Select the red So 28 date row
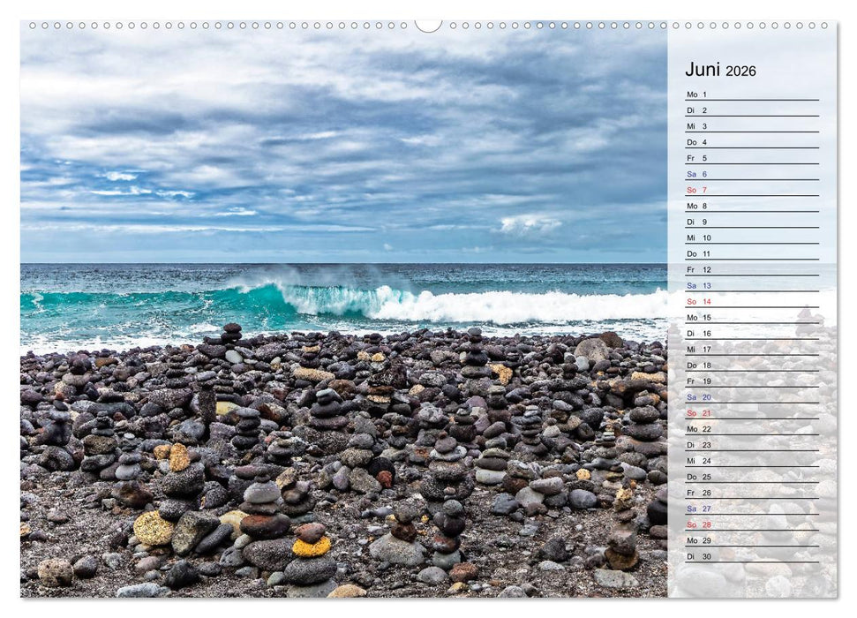This screenshot has height=618, width=857. (x=750, y=525)
